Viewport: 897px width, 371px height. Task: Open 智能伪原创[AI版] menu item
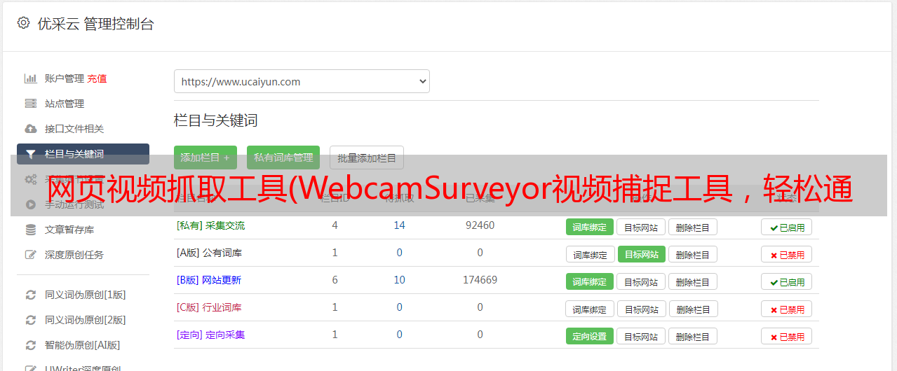point(83,345)
